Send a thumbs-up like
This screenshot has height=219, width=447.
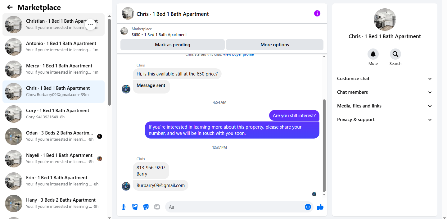coord(320,207)
